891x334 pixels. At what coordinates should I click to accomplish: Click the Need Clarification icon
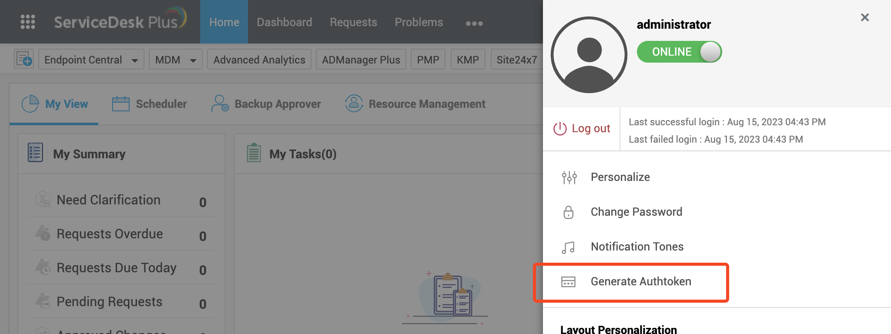pyautogui.click(x=43, y=200)
